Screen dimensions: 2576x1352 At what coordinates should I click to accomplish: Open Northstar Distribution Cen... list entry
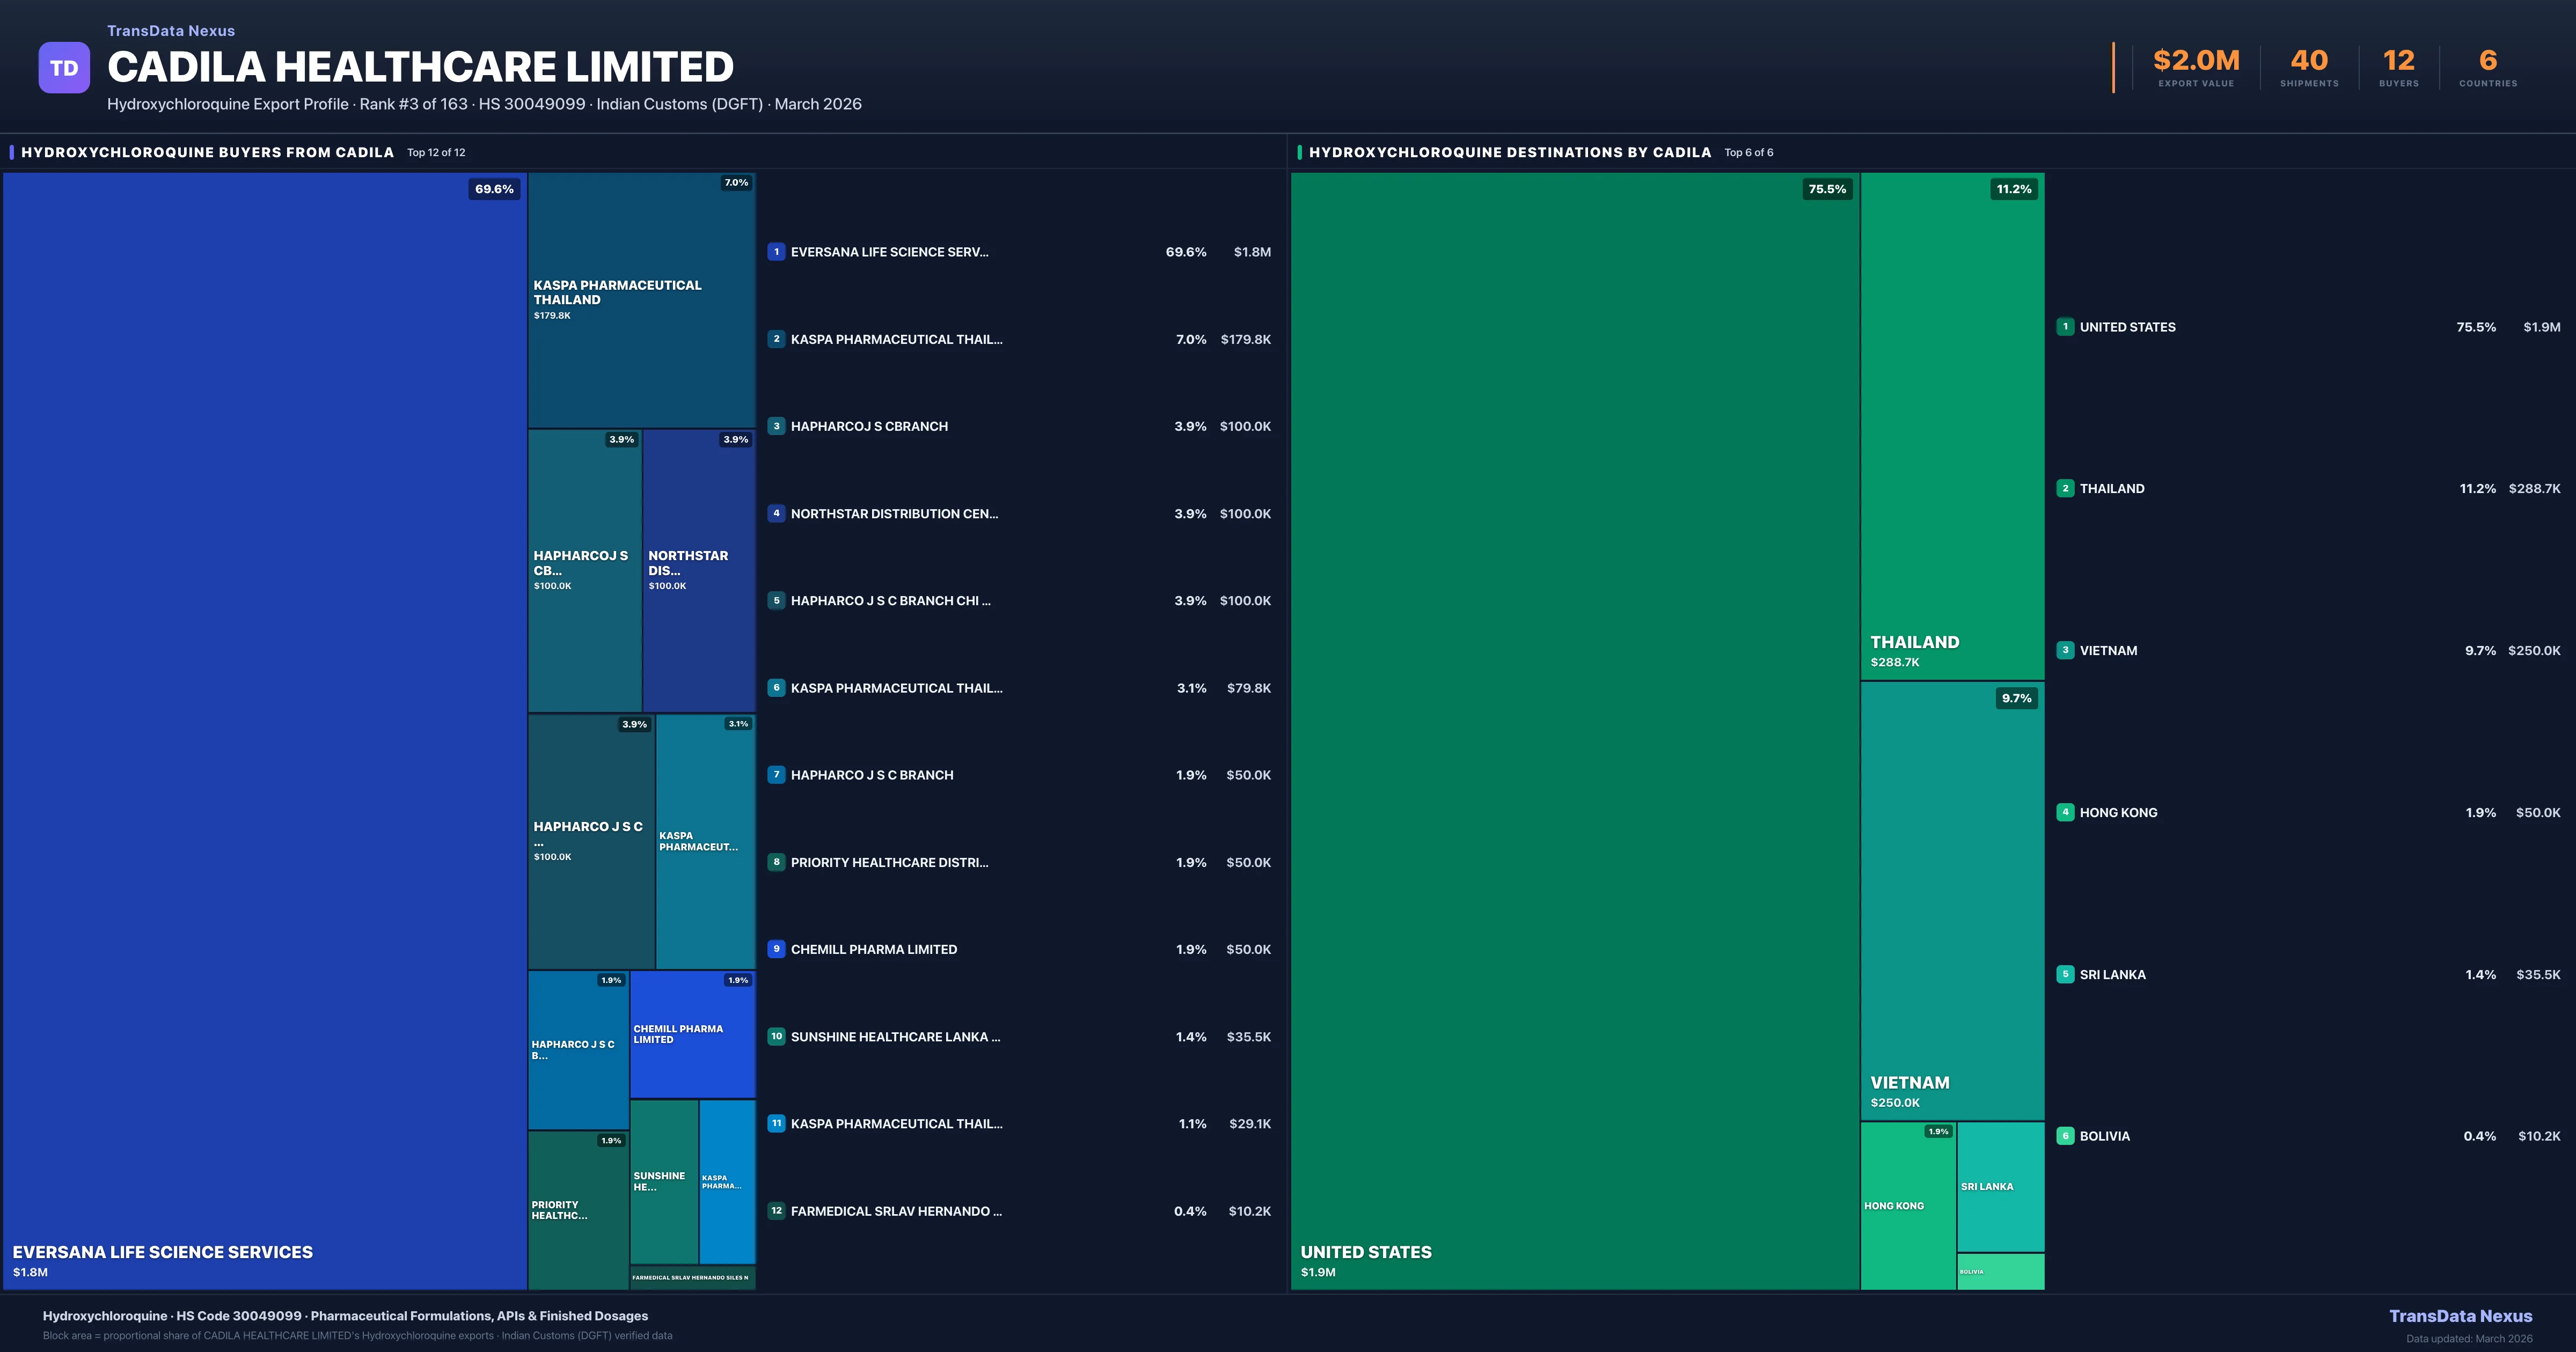(x=894, y=514)
